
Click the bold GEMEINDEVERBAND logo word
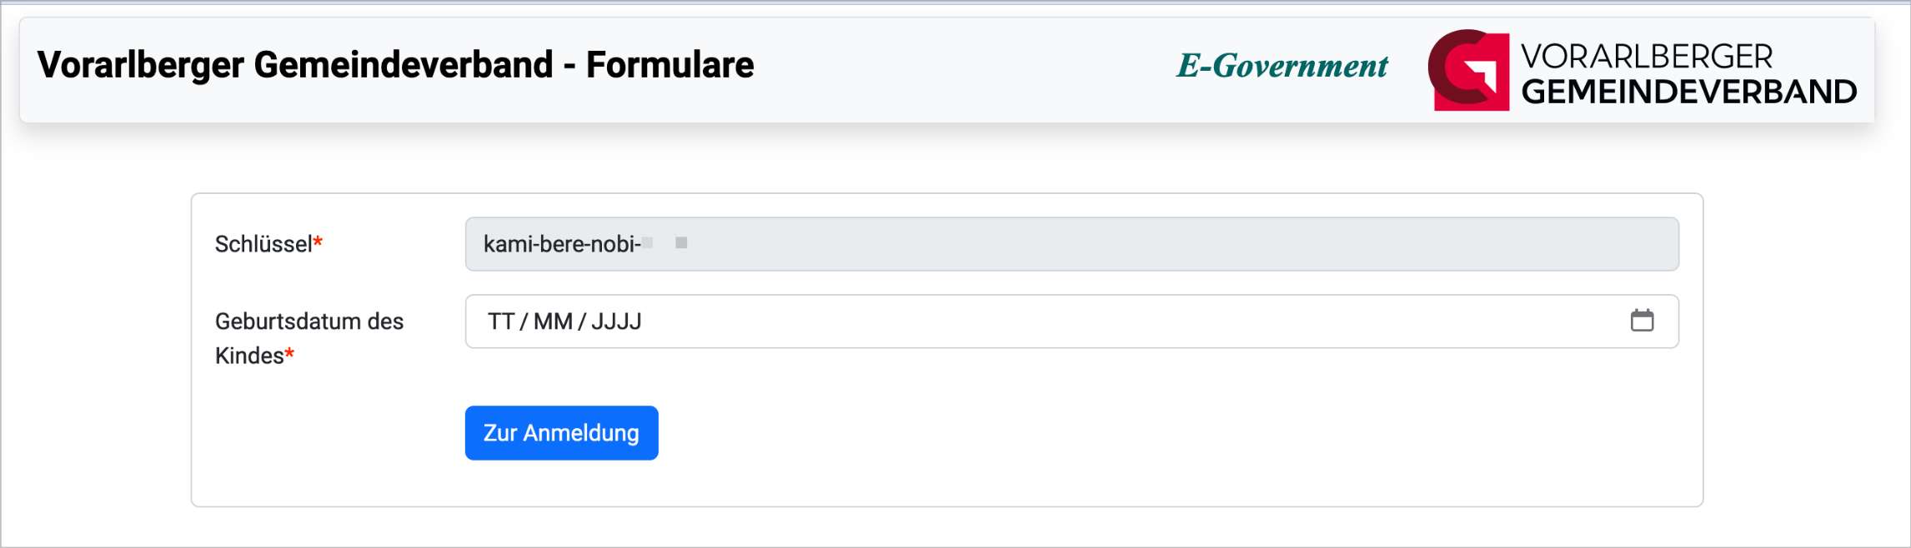pos(1689,92)
